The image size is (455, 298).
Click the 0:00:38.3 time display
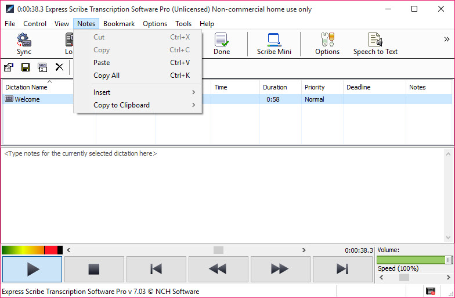click(359, 250)
